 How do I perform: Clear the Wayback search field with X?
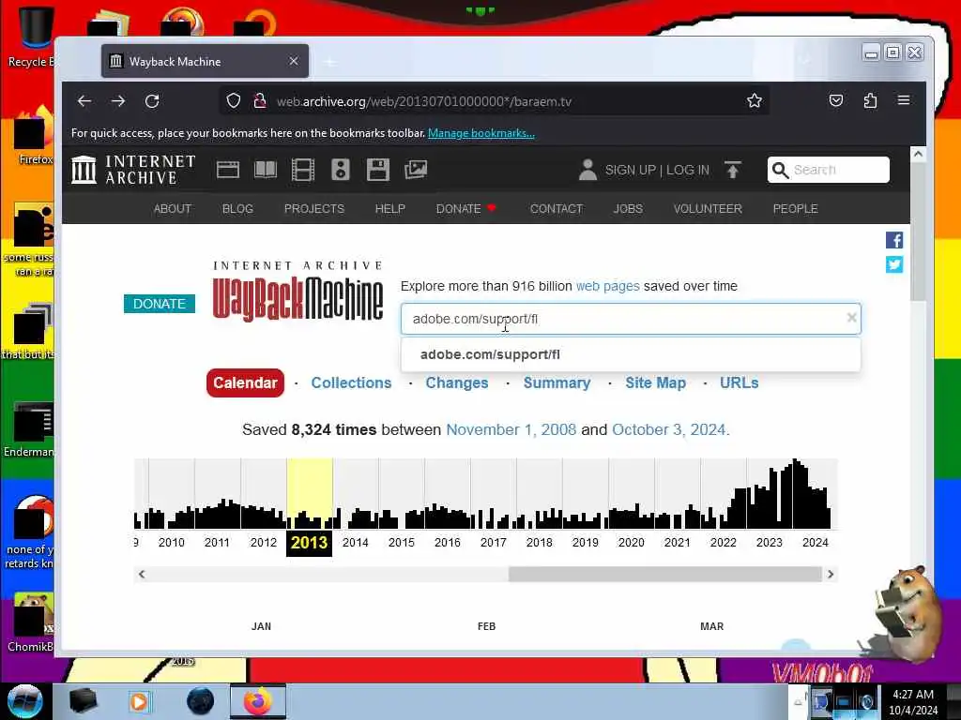pos(851,318)
